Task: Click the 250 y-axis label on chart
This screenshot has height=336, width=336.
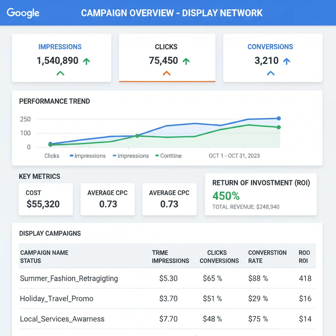Action: 25,119
